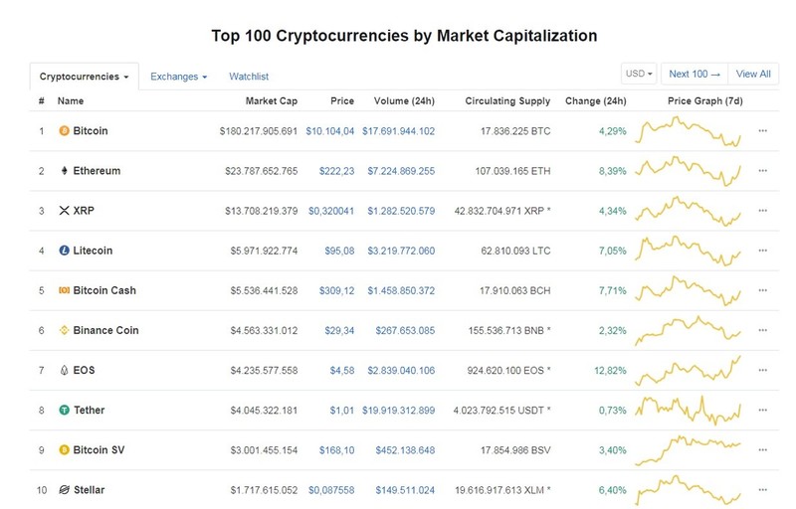Image resolution: width=796 pixels, height=509 pixels.
Task: Sort by the Change (24h) column header
Action: 596,100
